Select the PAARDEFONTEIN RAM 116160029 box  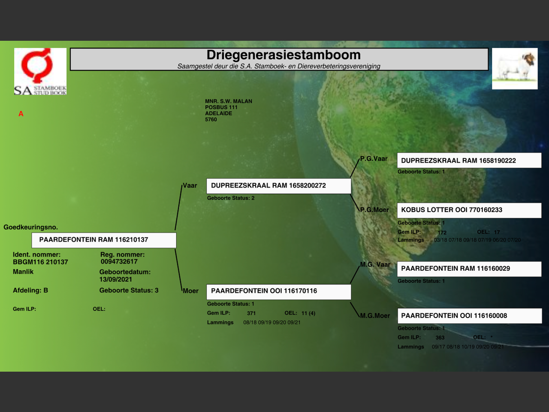point(469,269)
